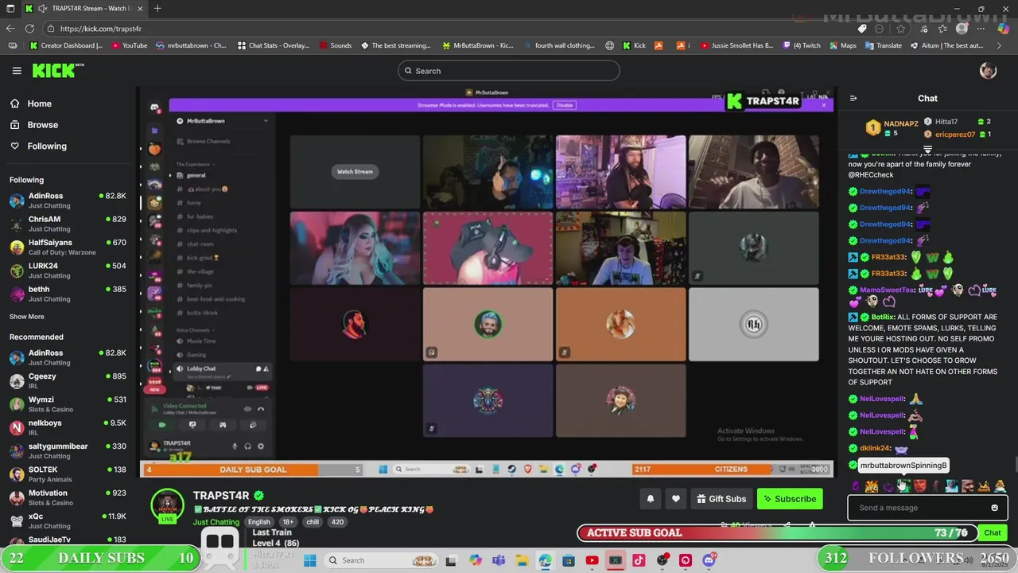This screenshot has width=1018, height=573.
Task: Toggle camera button in streamed Discord
Action: [x=162, y=425]
